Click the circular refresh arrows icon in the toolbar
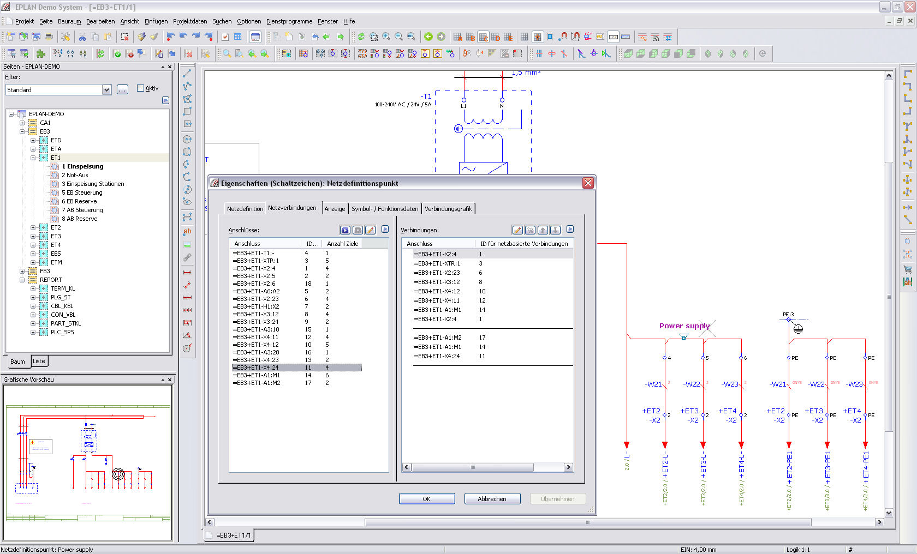This screenshot has width=917, height=554. 361,37
